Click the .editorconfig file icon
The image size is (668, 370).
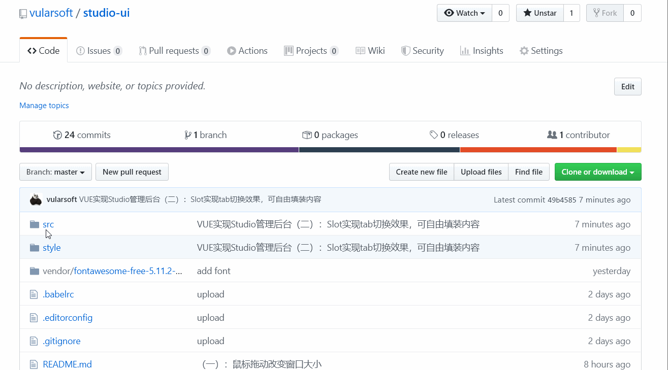[x=34, y=318]
